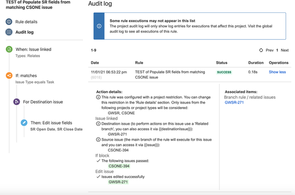
Task: Select the orange If matches condition icon
Action: coord(9,76)
